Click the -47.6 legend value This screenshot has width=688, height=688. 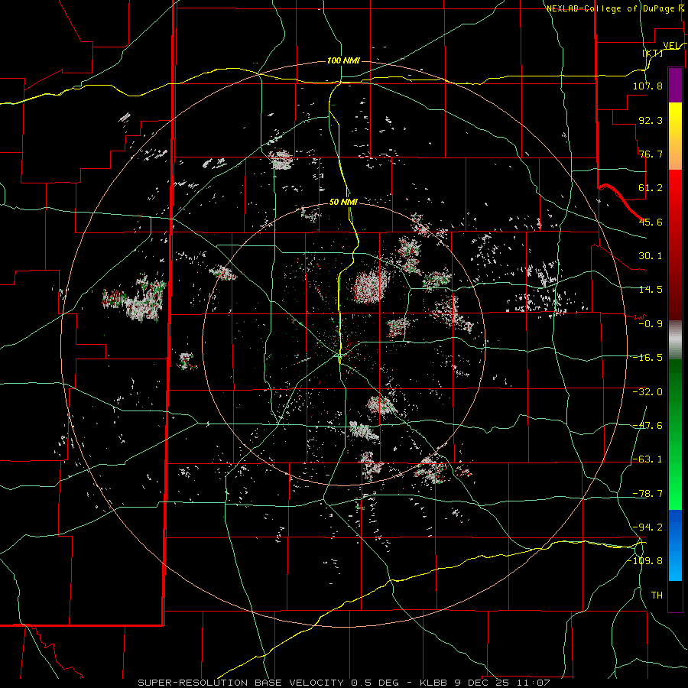point(647,426)
